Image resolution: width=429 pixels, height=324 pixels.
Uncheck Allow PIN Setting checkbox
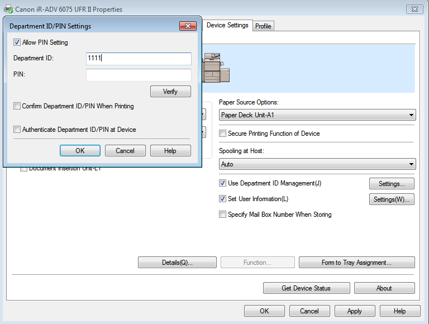point(17,42)
